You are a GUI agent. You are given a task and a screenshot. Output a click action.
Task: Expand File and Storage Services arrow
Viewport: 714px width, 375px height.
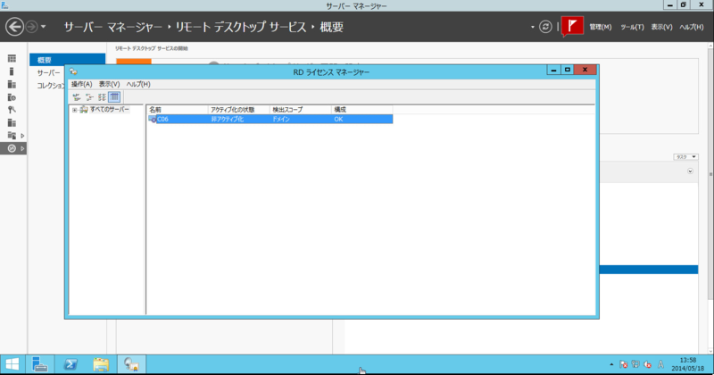22,136
